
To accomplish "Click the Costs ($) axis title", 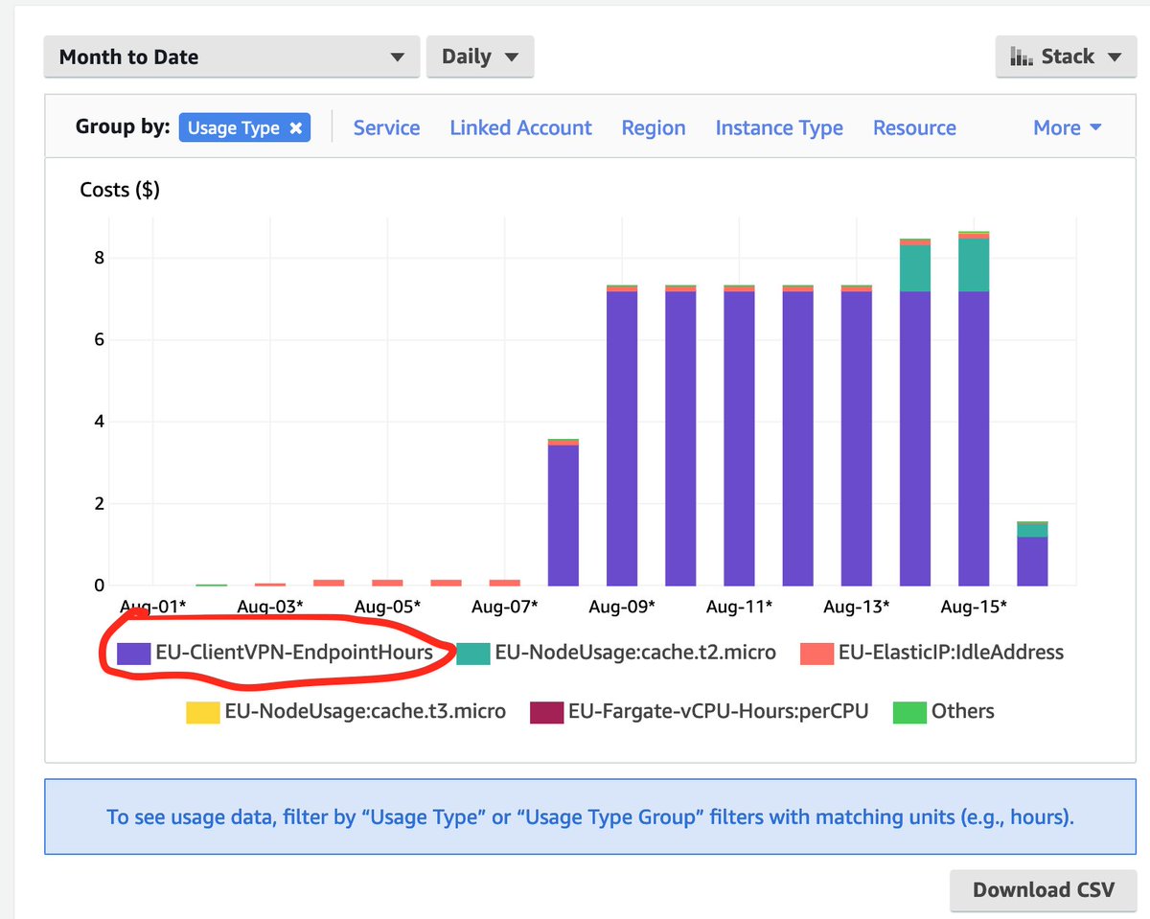I will 120,190.
